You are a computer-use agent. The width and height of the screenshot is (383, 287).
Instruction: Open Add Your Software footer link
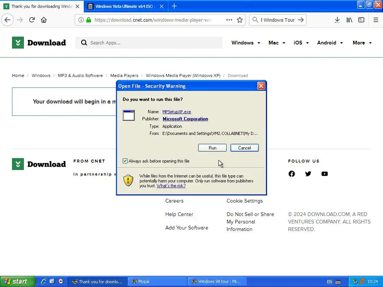pos(187,228)
